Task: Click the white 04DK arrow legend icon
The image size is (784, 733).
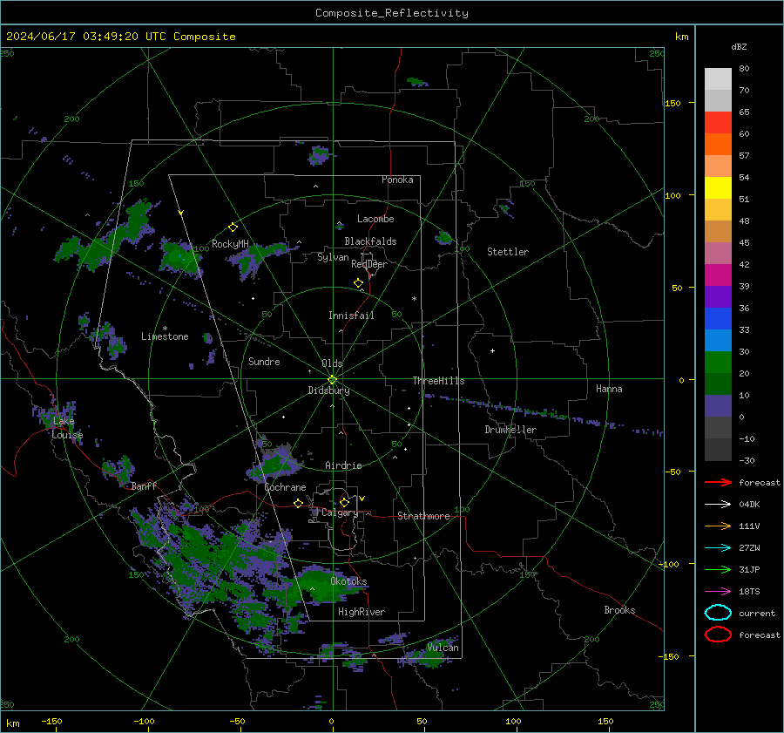Action: point(718,505)
